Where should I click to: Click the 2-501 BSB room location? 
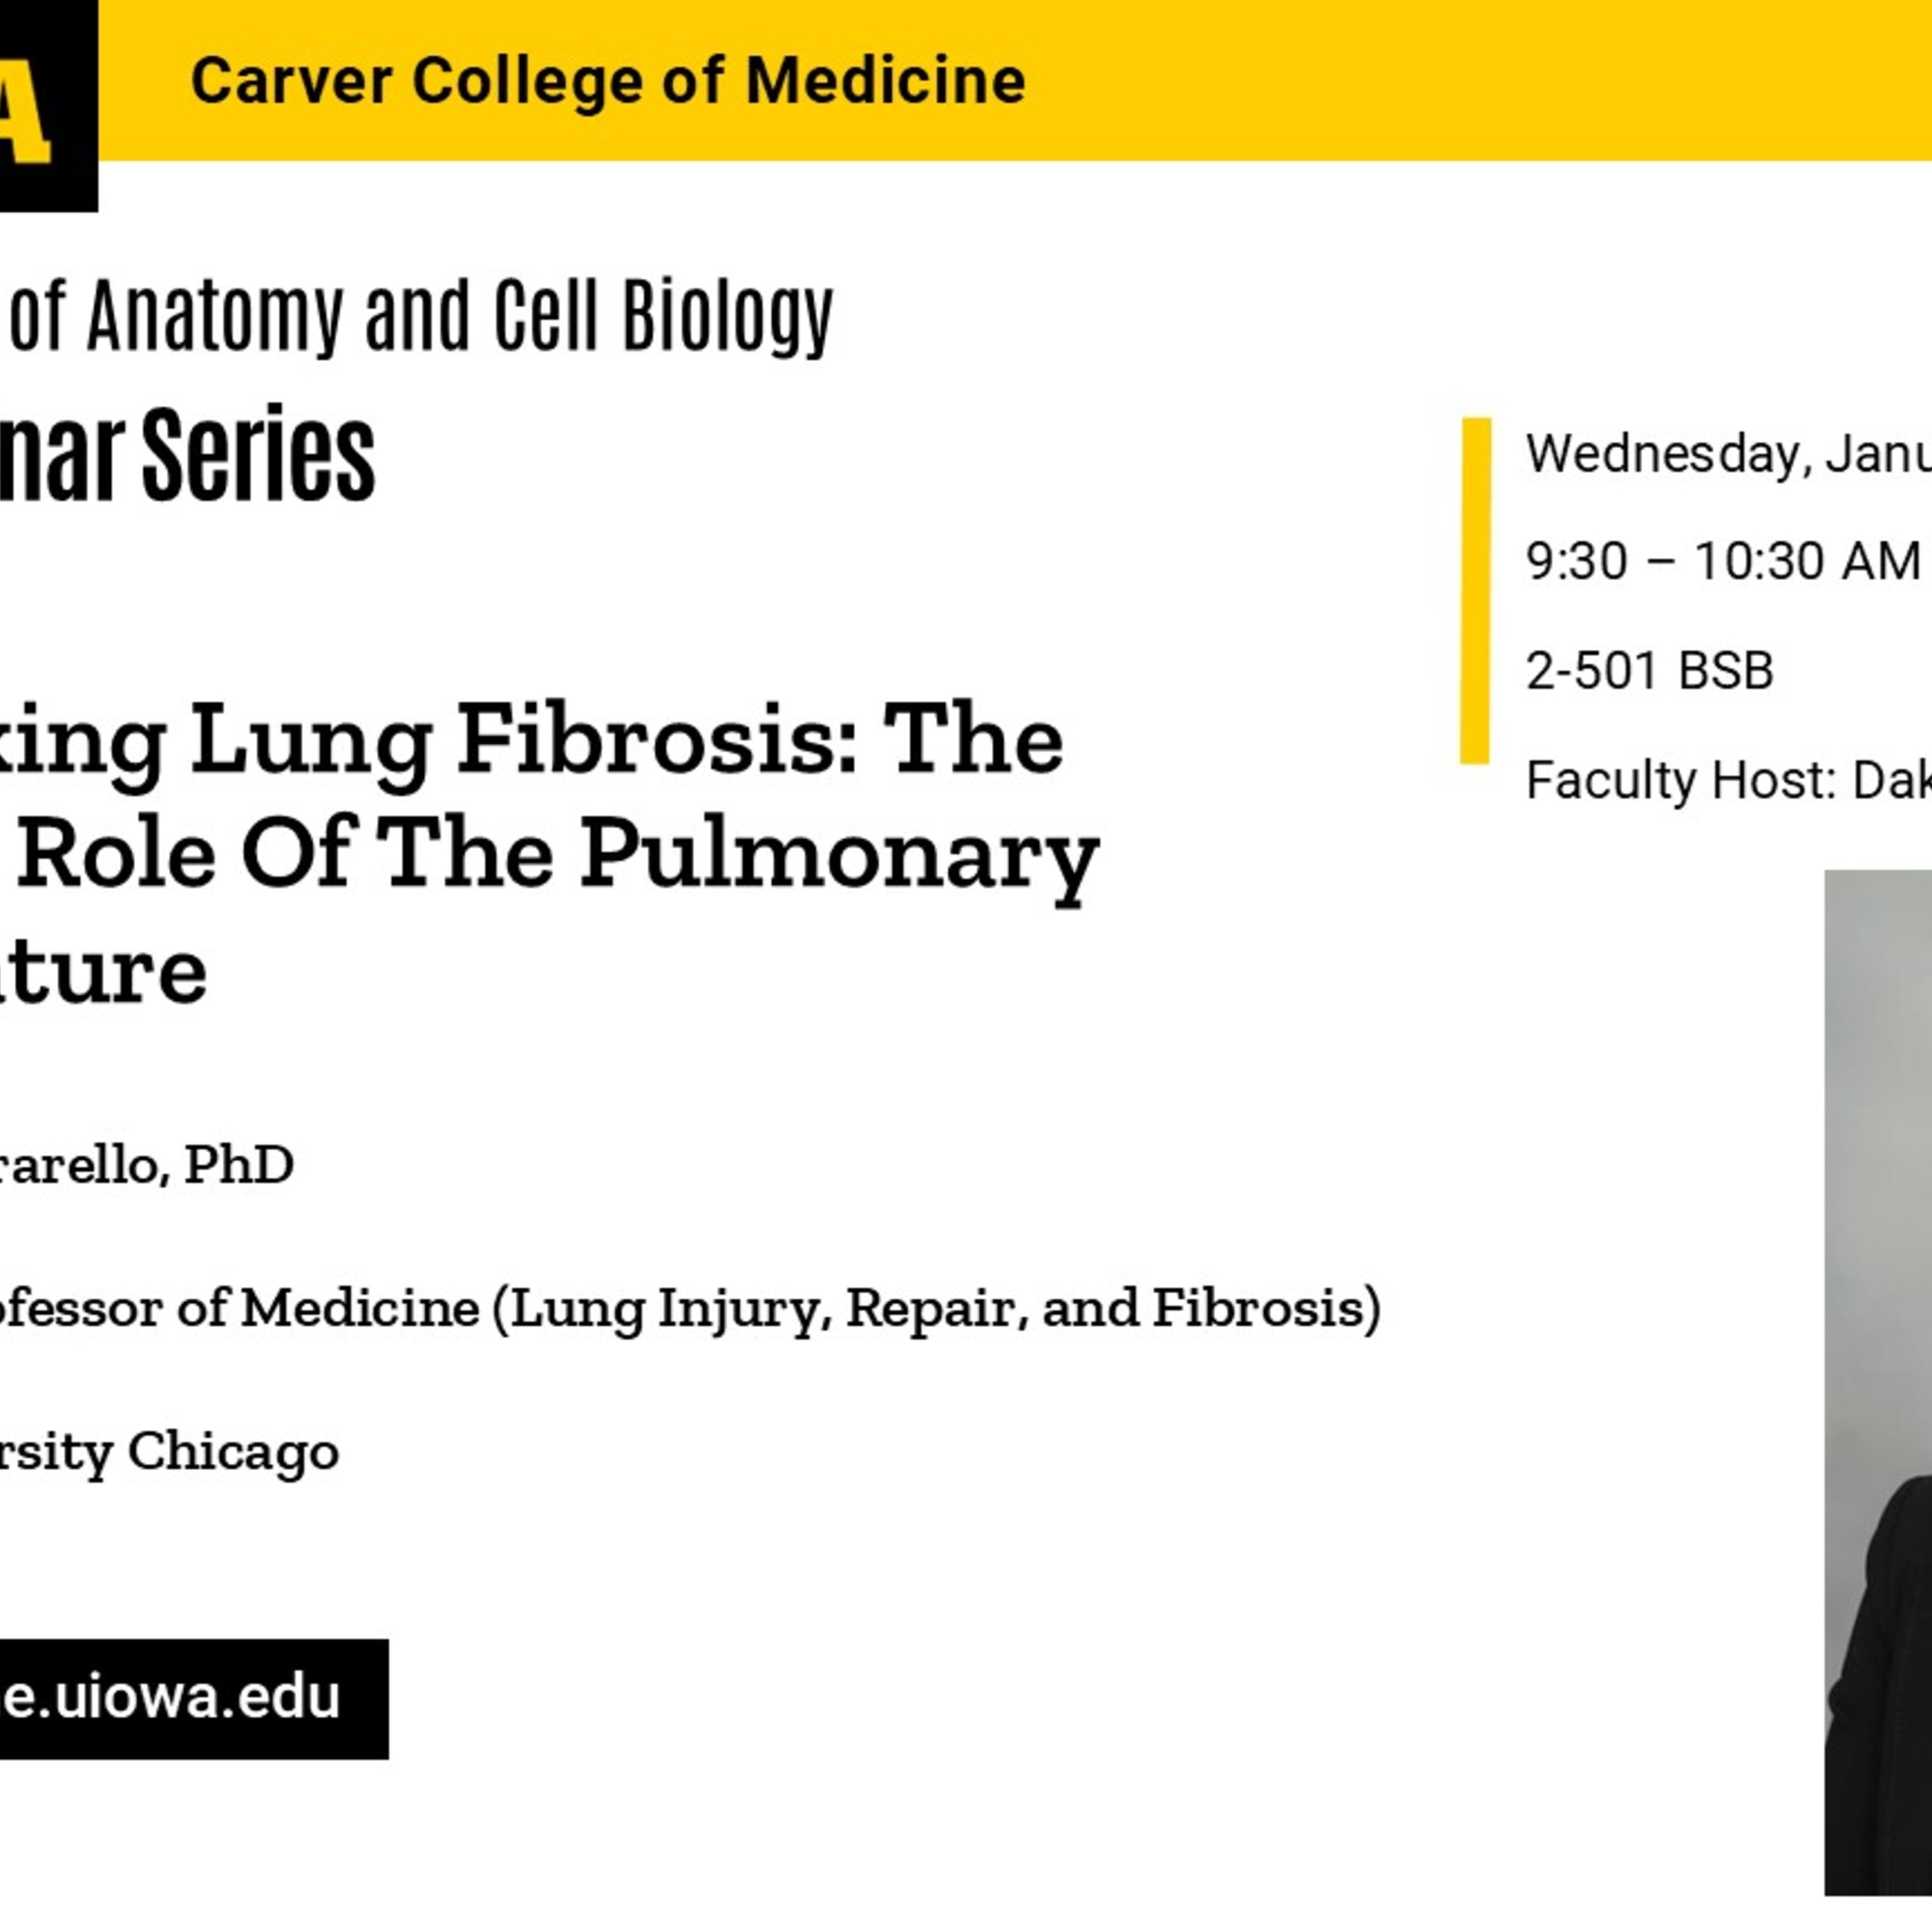tap(1649, 670)
